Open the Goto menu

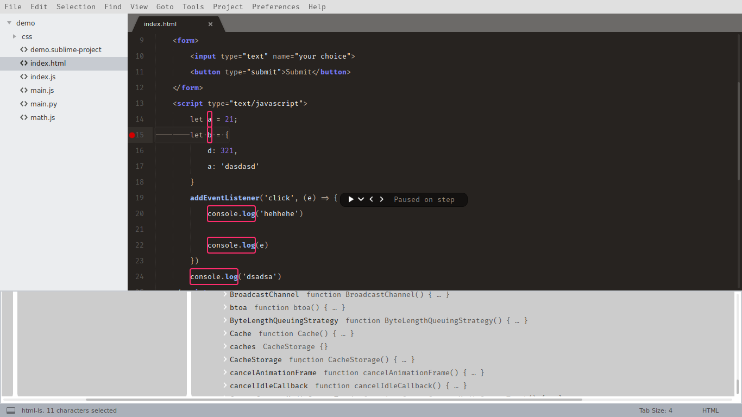pos(165,7)
